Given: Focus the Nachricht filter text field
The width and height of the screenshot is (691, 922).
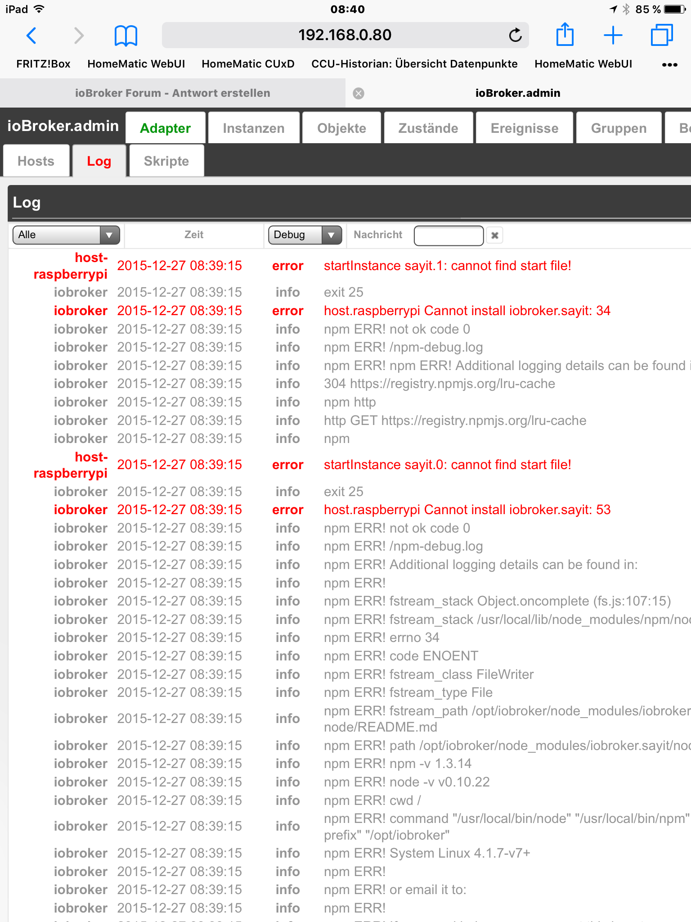Looking at the screenshot, I should [x=449, y=235].
